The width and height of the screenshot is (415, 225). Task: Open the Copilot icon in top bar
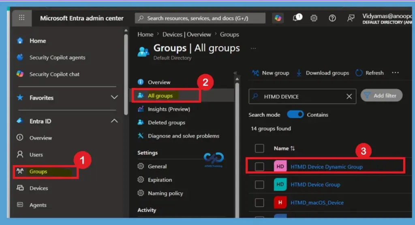point(278,18)
